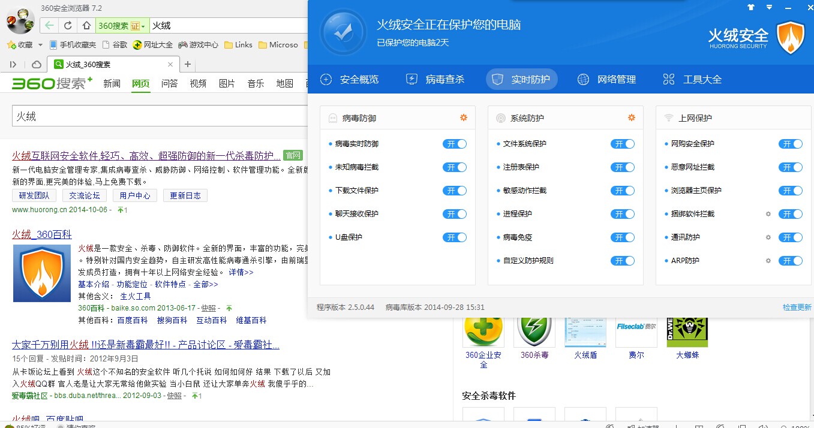
Task: Open the sidebar expander arrow left of tabs
Action: pos(13,64)
